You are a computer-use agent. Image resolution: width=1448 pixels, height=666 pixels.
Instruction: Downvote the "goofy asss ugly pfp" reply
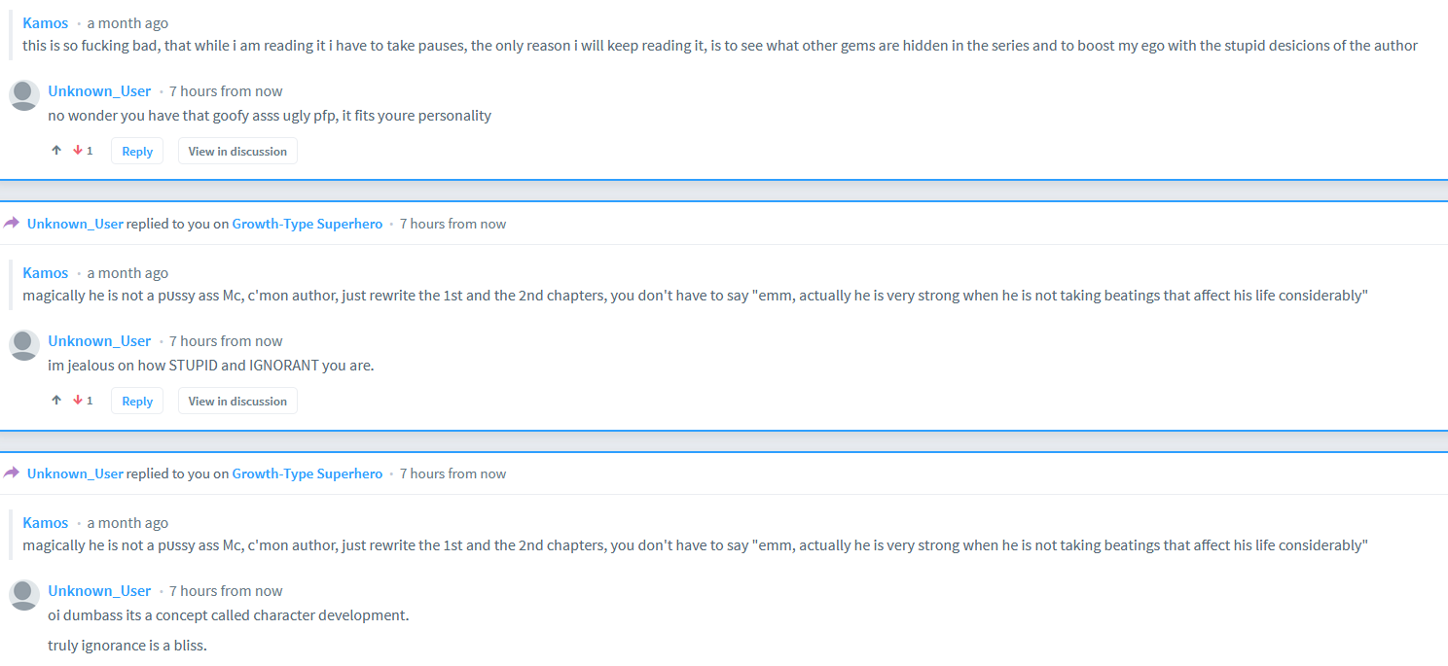(x=78, y=151)
